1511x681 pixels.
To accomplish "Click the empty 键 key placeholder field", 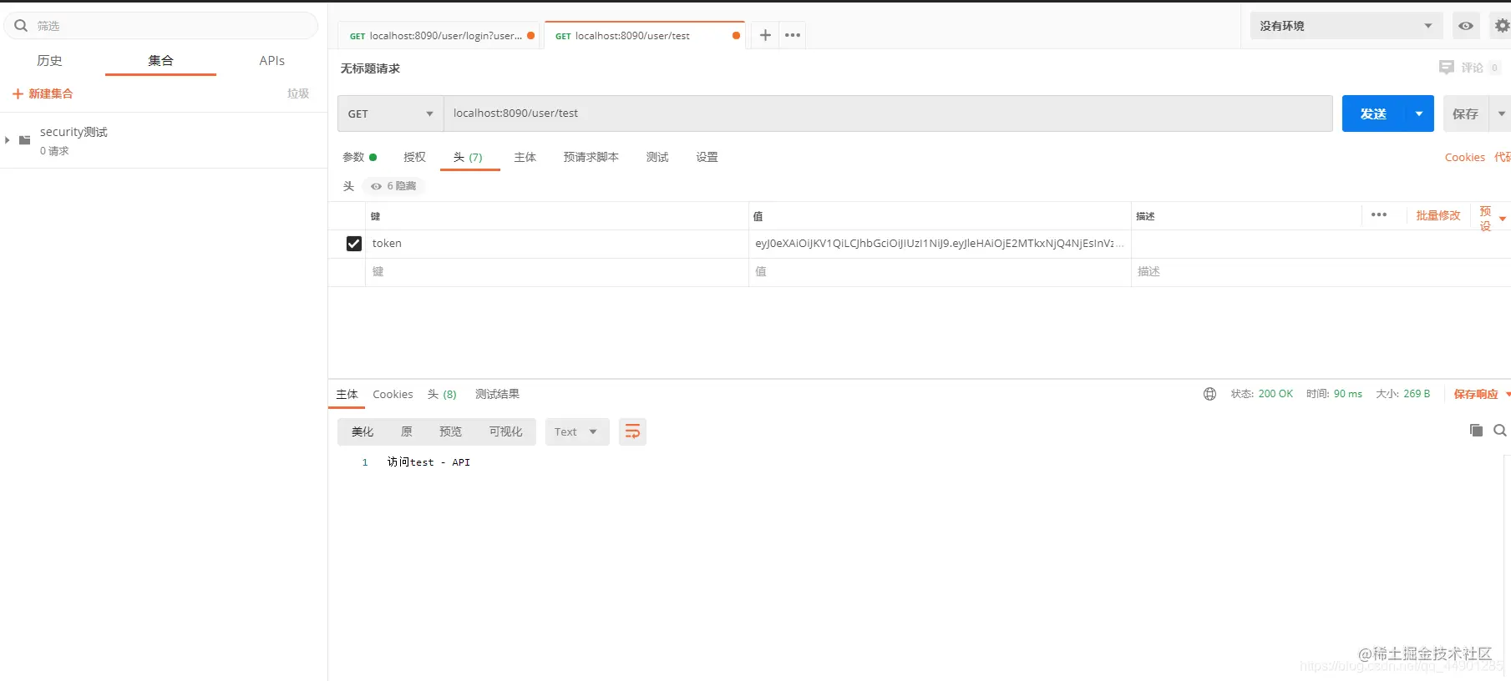I will [557, 272].
